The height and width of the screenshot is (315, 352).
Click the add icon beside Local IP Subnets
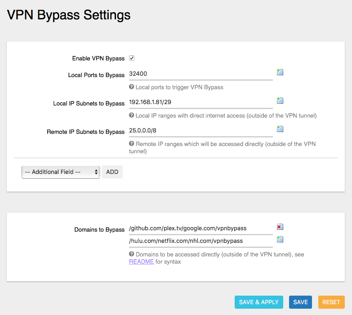[x=280, y=100]
